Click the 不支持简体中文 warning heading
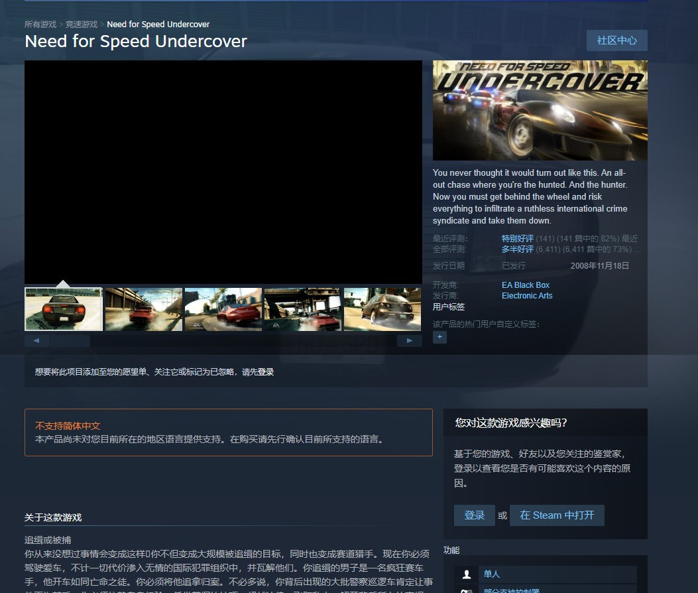The image size is (698, 593). (68, 426)
